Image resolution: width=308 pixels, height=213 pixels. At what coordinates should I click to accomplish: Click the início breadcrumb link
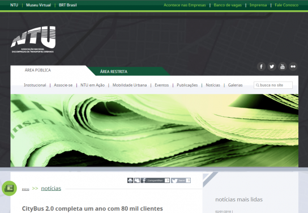tap(25, 189)
